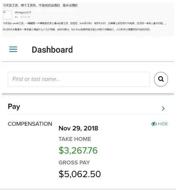Open the Pay section heading
176x190 pixels.
coord(14,107)
